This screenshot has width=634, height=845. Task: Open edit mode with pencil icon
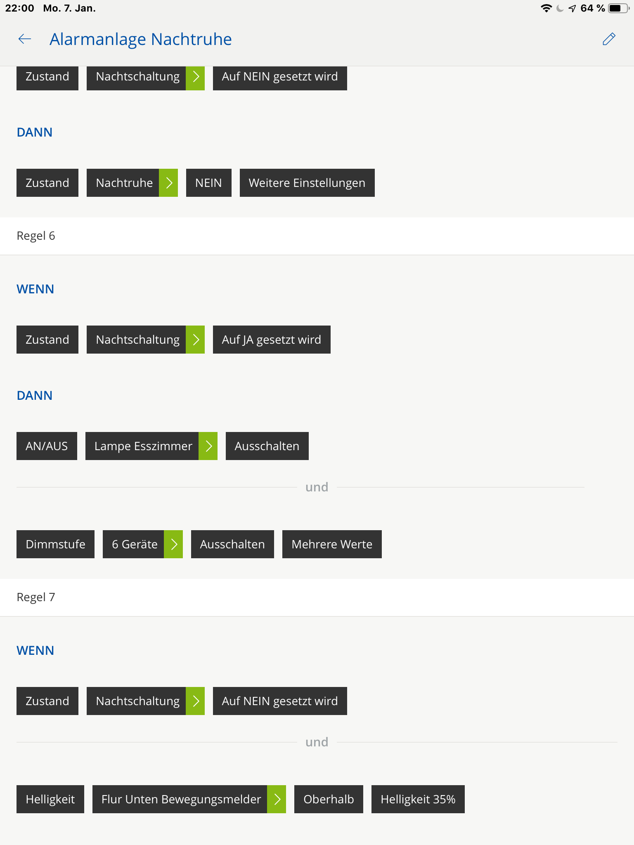[x=609, y=39]
